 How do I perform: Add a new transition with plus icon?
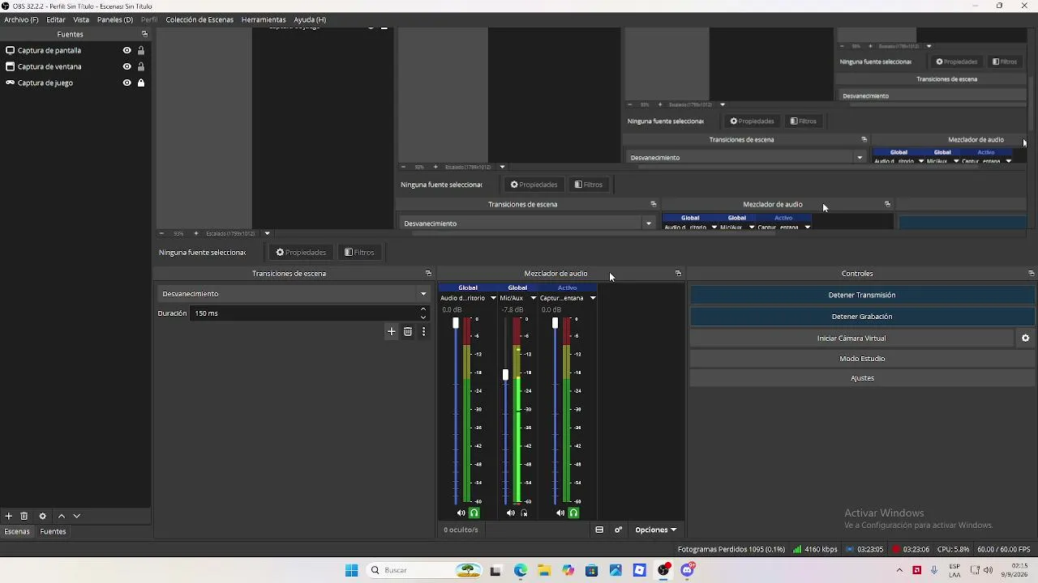(x=391, y=331)
